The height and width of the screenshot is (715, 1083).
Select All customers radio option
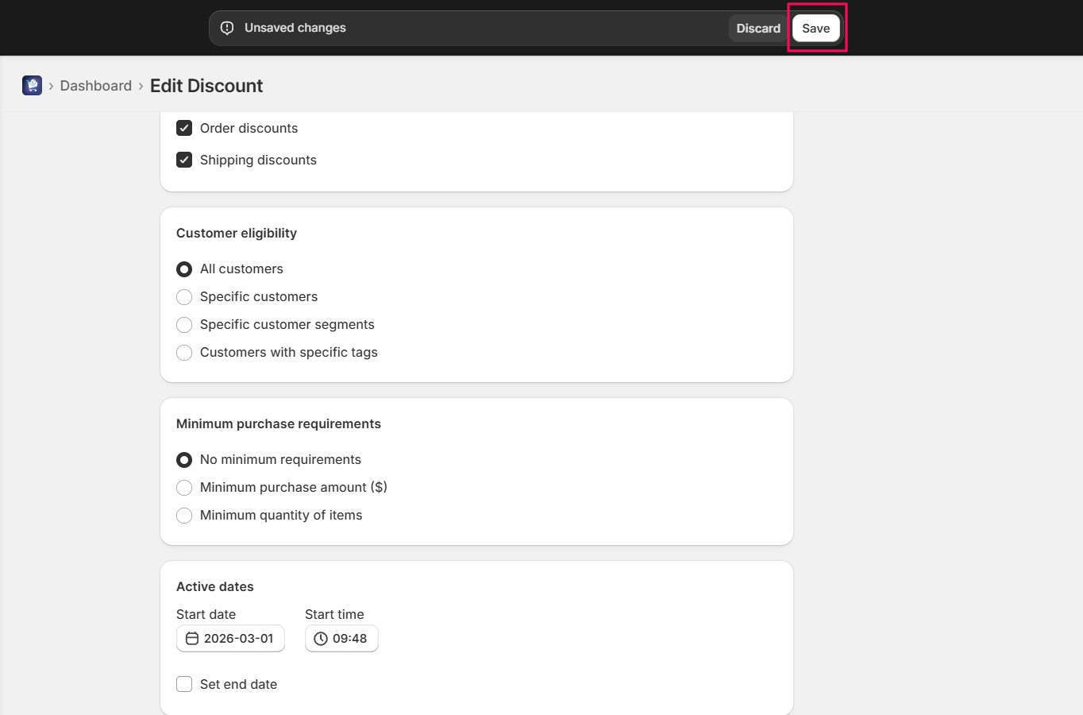pyautogui.click(x=184, y=269)
